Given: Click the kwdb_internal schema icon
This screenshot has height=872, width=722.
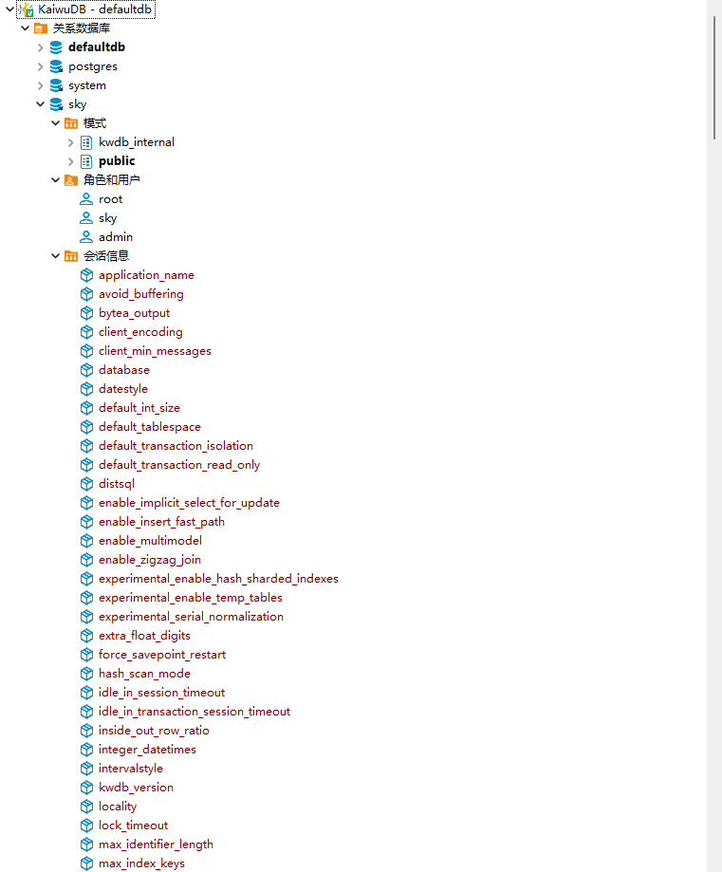Looking at the screenshot, I should coord(86,142).
